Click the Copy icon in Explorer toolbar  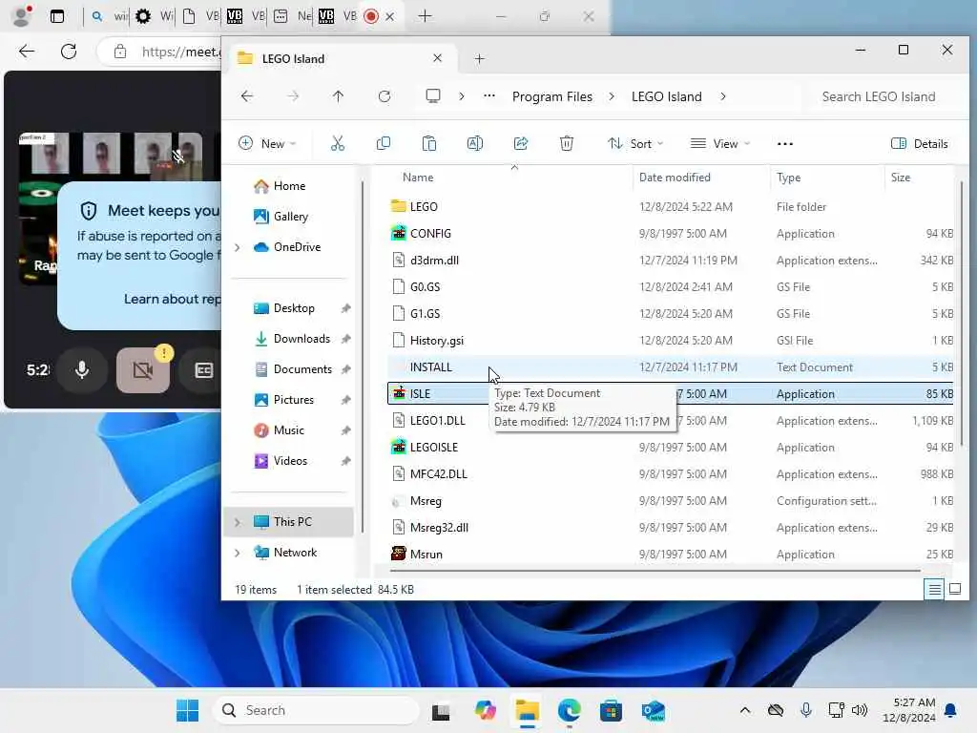[384, 144]
